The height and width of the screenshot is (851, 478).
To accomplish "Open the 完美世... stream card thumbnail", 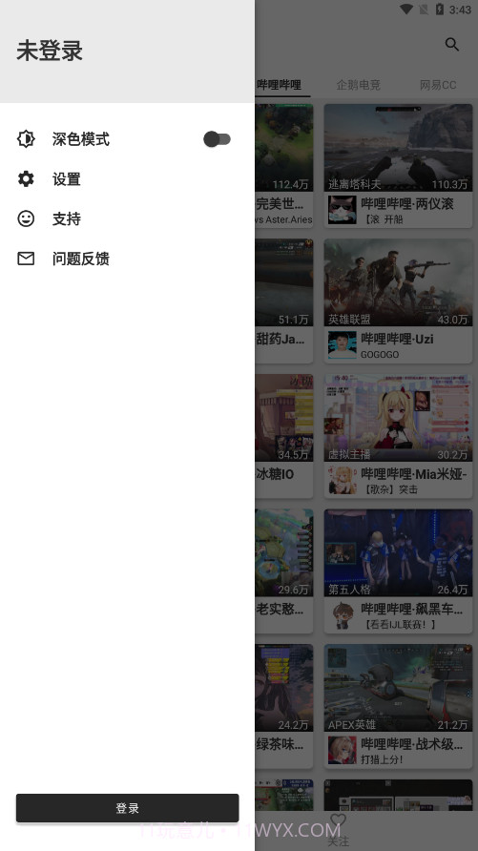I will point(283,148).
